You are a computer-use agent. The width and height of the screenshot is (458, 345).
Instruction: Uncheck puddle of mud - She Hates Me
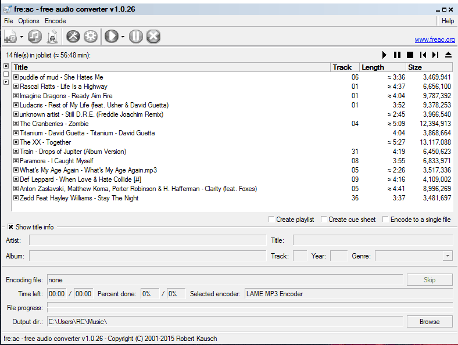pos(16,77)
